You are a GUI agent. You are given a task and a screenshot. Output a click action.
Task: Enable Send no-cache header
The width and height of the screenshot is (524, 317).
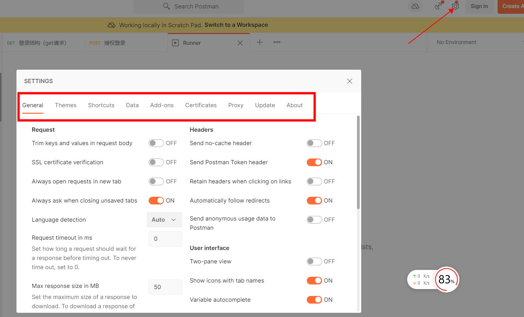click(314, 143)
